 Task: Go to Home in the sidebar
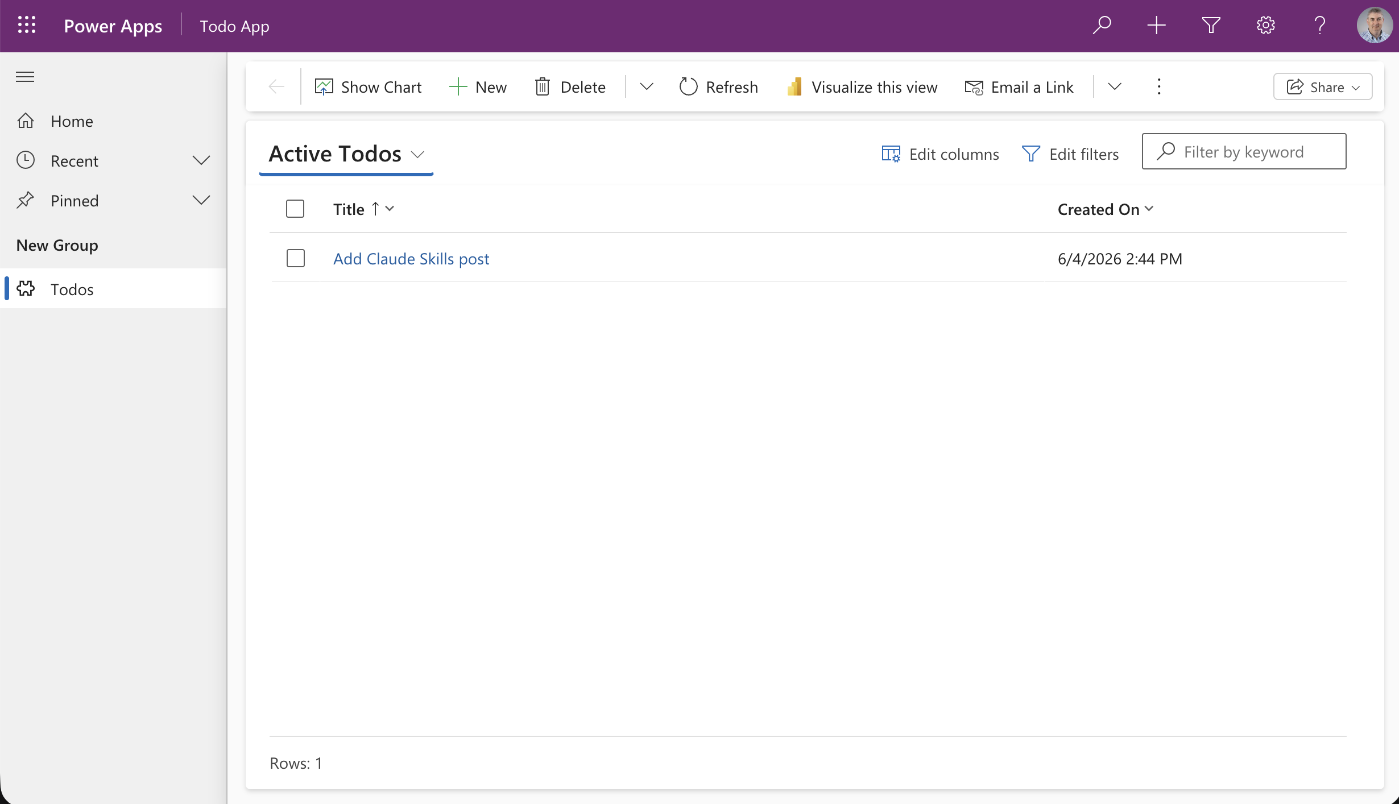[114, 121]
